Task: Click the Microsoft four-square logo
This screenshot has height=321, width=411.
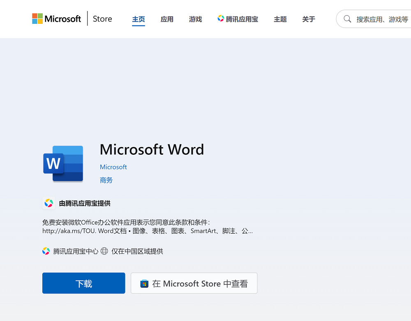Action: point(37,19)
